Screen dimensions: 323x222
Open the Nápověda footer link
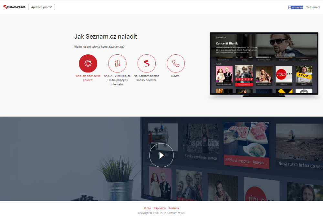pyautogui.click(x=160, y=208)
